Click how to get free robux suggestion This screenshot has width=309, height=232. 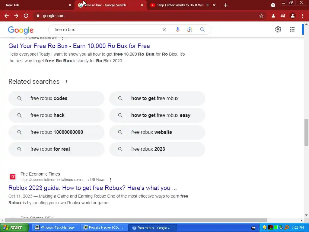coord(157,98)
